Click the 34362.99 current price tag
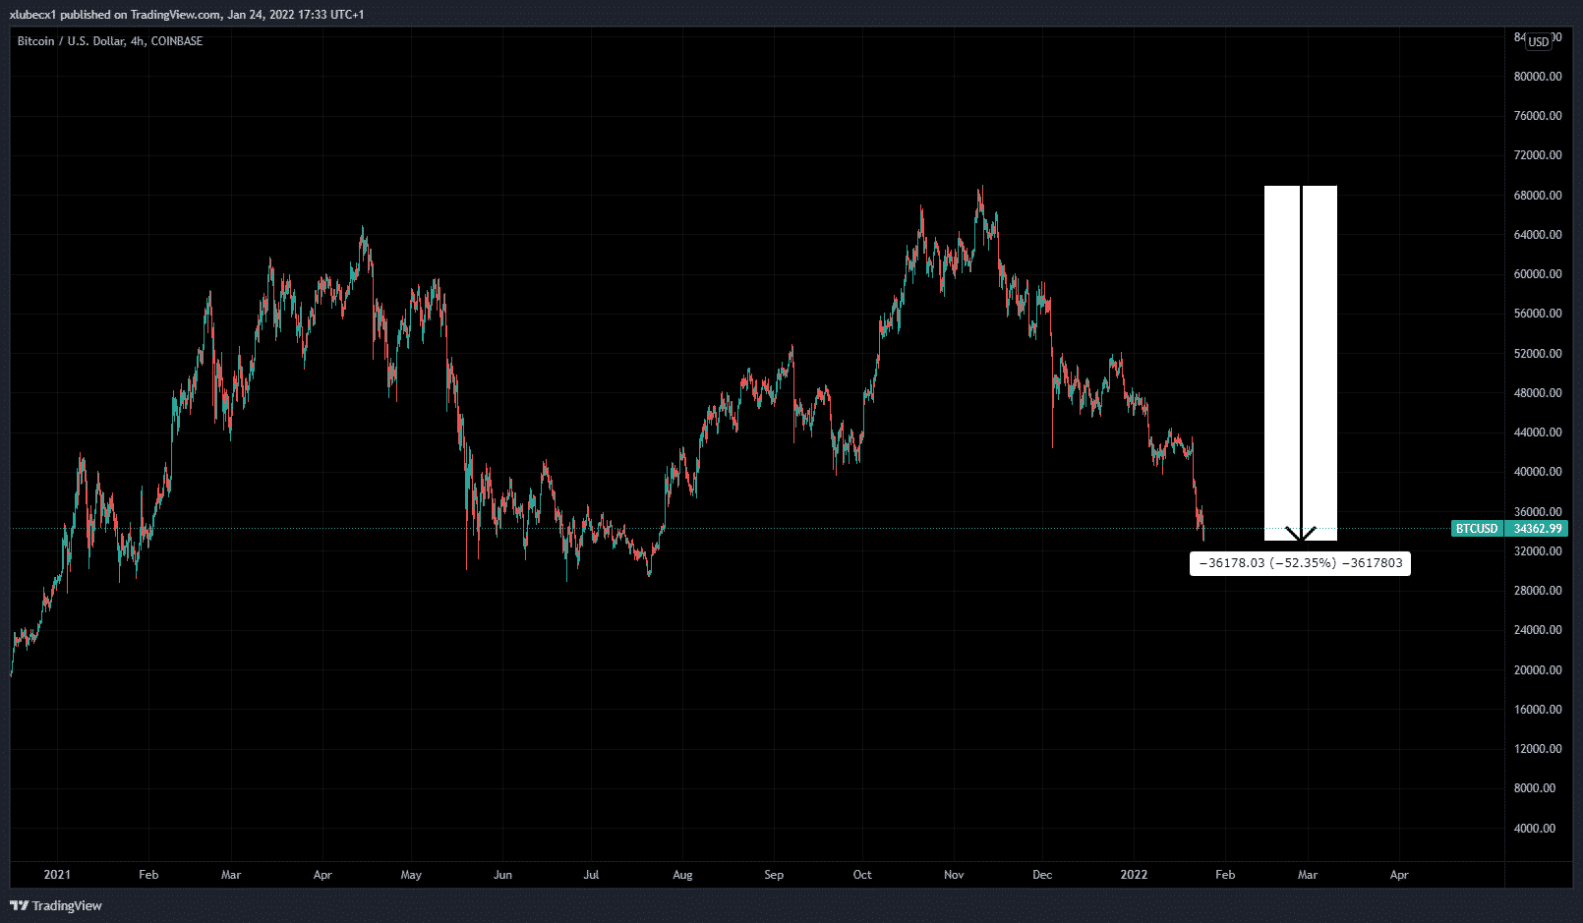1583x923 pixels. (1538, 529)
